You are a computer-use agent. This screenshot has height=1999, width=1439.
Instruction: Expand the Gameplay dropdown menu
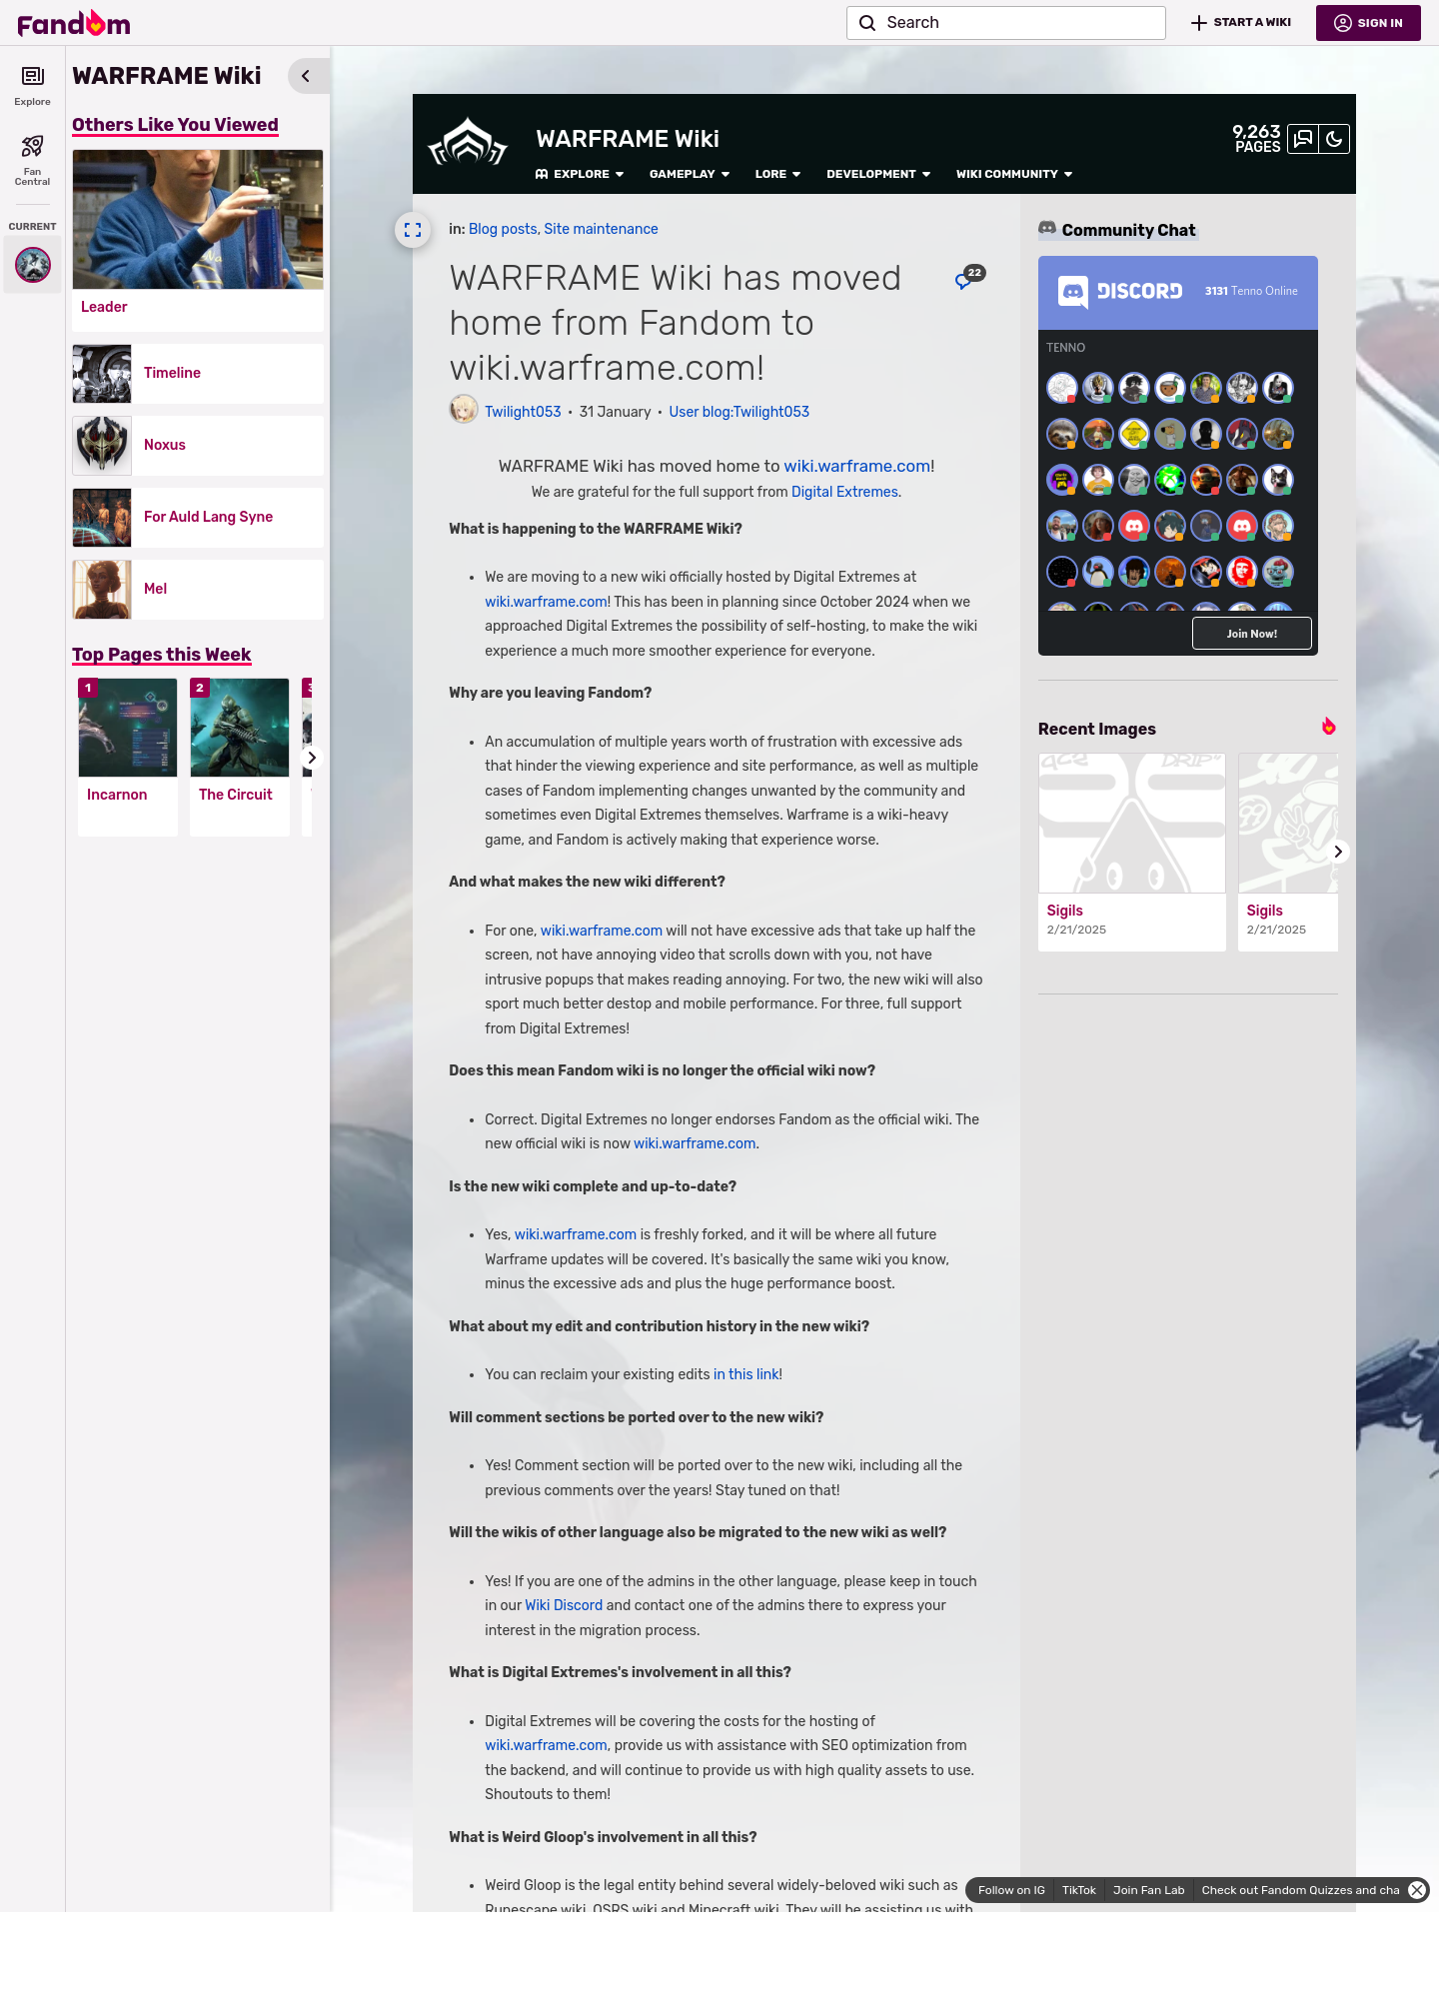[690, 174]
